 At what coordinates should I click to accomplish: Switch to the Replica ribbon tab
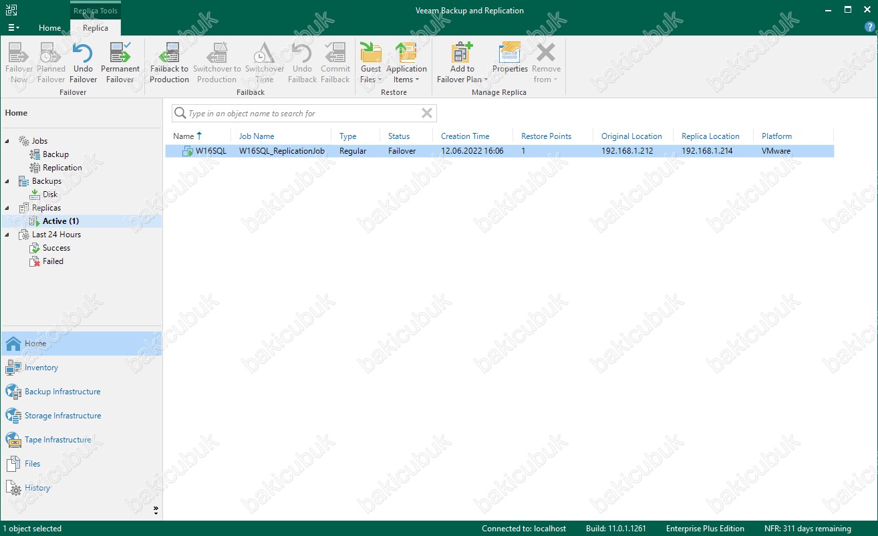(96, 28)
